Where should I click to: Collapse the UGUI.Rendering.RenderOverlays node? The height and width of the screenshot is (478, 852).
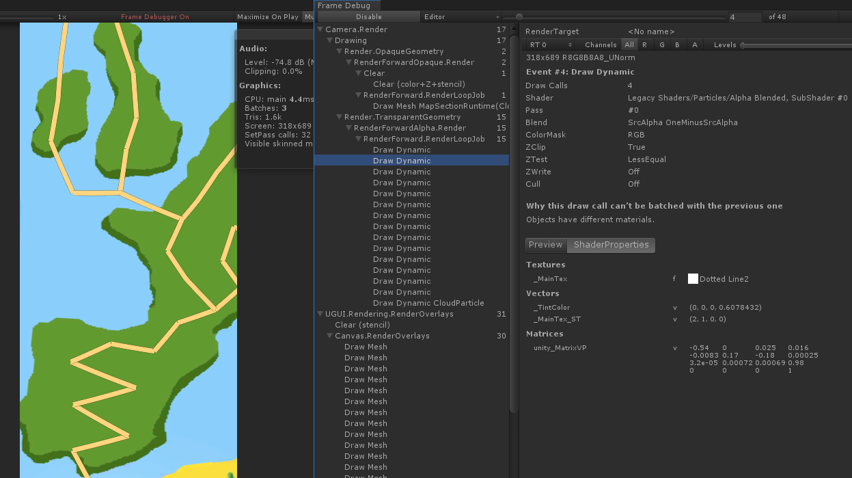[320, 315]
